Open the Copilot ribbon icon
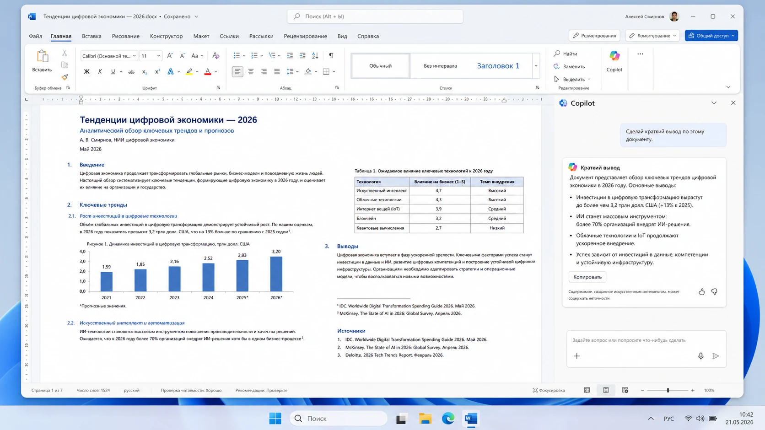The width and height of the screenshot is (765, 430). pos(614,61)
